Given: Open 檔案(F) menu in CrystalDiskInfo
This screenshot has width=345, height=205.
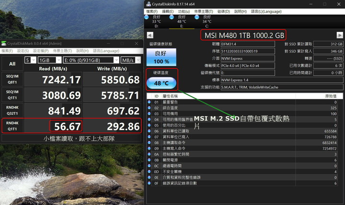Looking at the screenshot, I should pos(152,11).
